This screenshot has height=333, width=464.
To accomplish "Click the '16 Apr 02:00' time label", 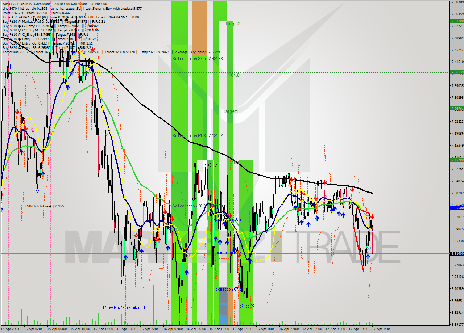I will (173, 329).
